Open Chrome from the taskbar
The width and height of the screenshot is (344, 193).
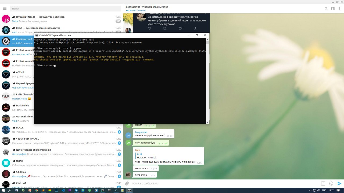(x=36, y=190)
